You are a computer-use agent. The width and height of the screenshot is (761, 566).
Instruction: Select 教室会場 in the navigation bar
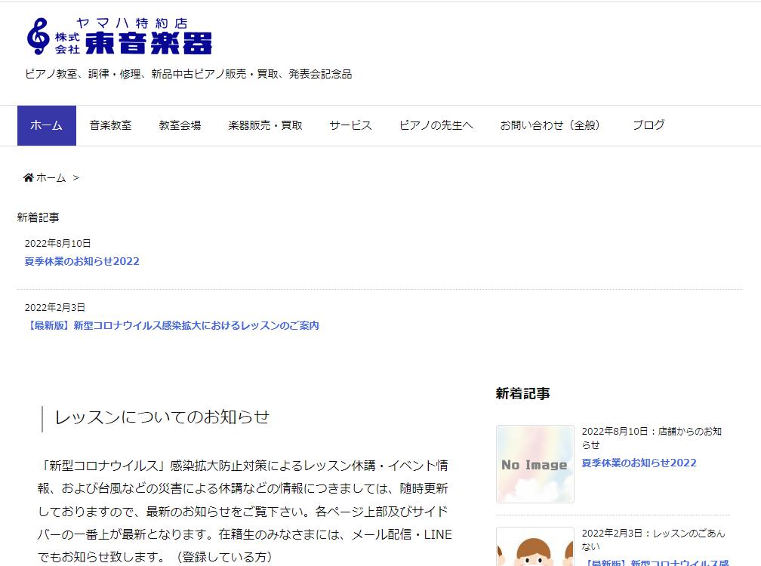click(180, 125)
